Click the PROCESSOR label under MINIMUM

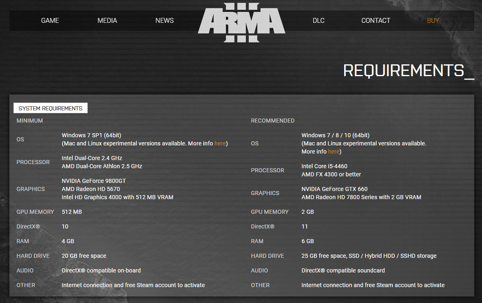tap(33, 162)
